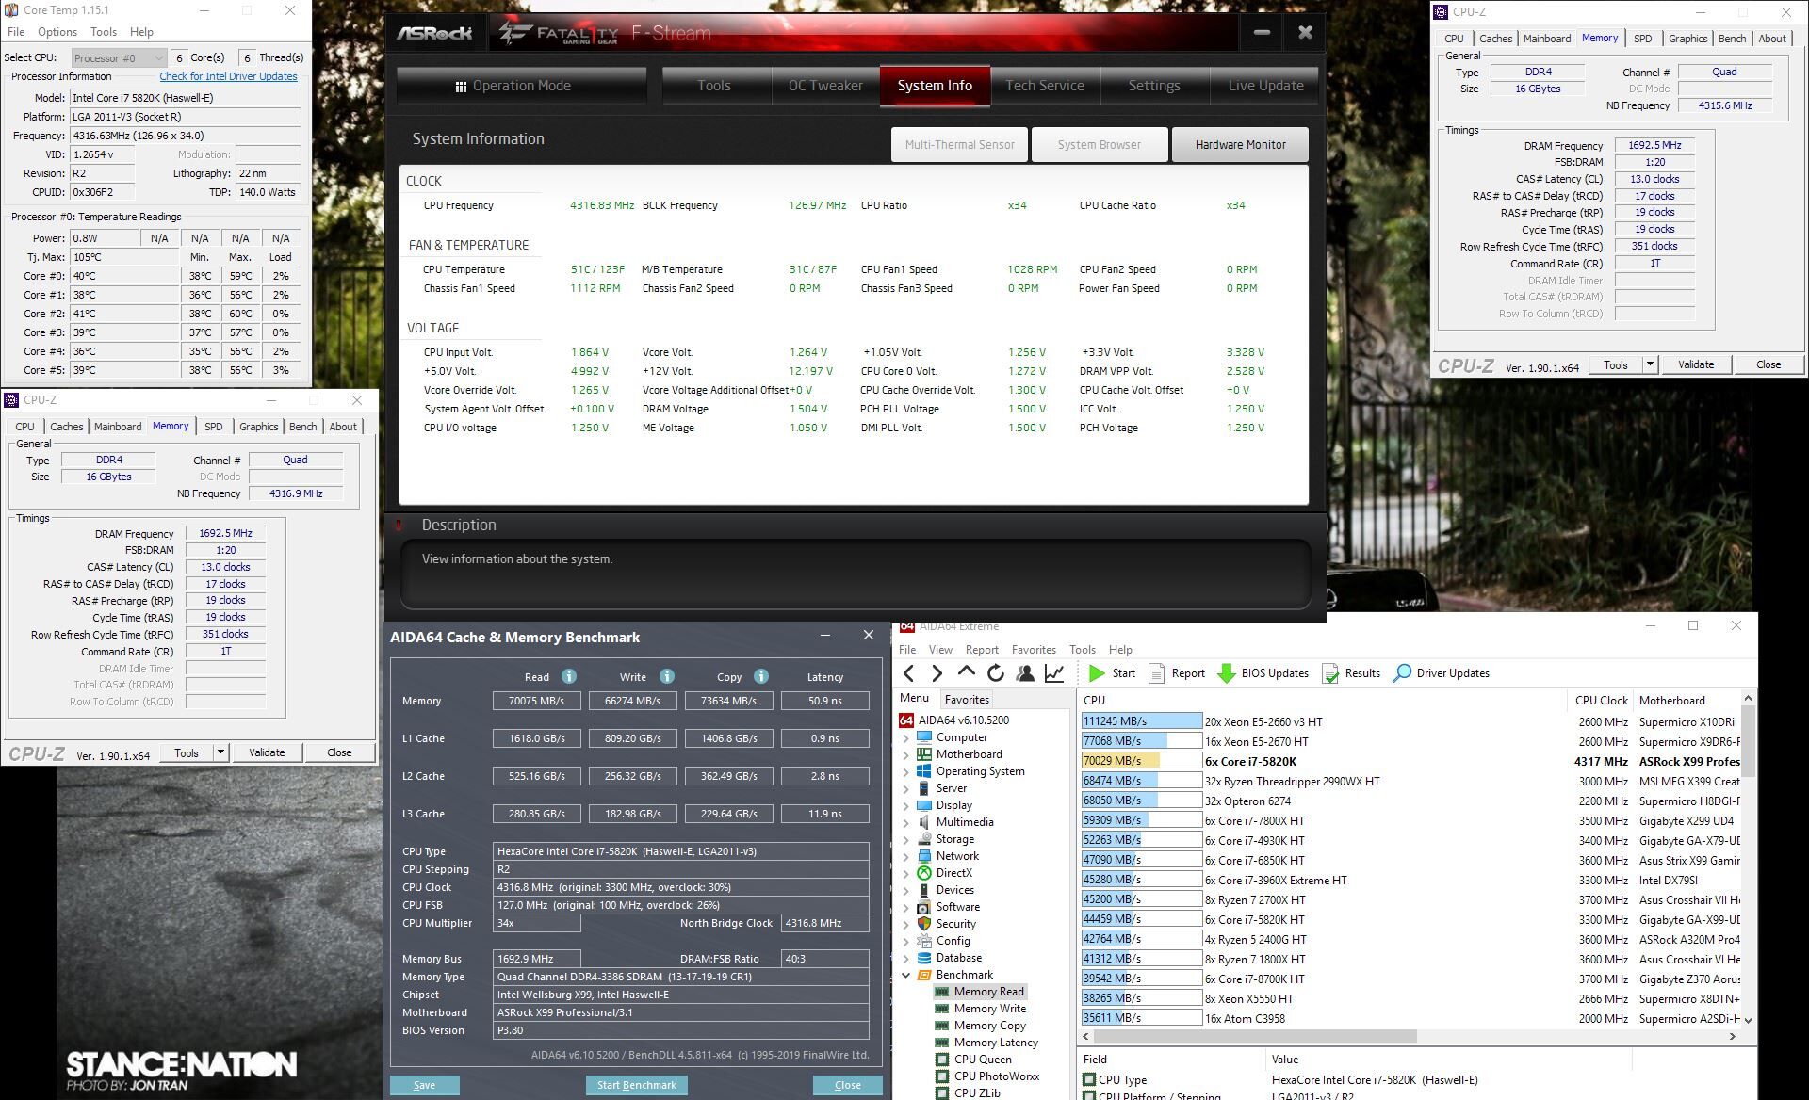Screen dimensions: 1809x1100
Task: Click the info icon next to Write
Action: click(x=667, y=676)
